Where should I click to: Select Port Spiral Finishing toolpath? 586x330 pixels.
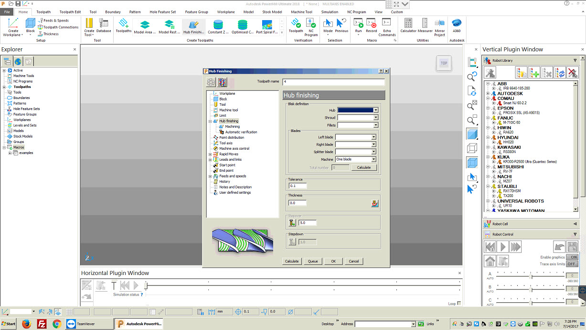click(x=267, y=27)
